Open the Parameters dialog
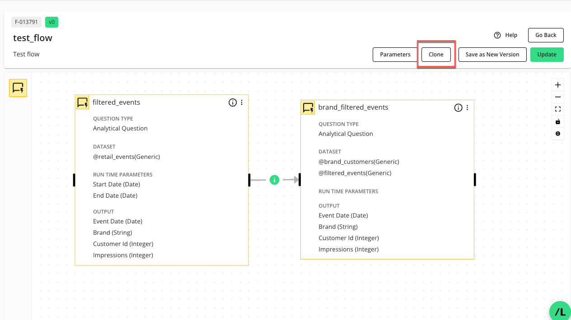The image size is (571, 320). [395, 55]
